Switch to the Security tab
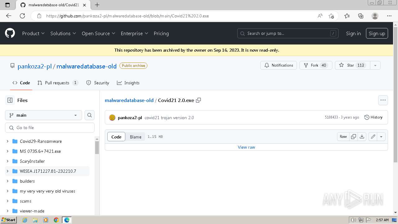The width and height of the screenshot is (398, 224). click(98, 83)
